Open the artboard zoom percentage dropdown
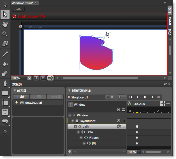Image resolution: width=176 pixels, height=159 pixels. coord(29,78)
